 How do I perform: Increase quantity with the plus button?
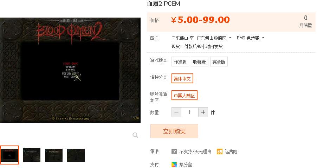[x=203, y=112]
